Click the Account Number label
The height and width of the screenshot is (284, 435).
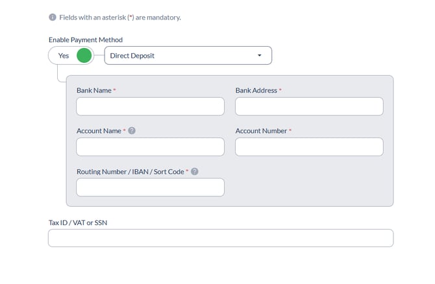tap(262, 131)
